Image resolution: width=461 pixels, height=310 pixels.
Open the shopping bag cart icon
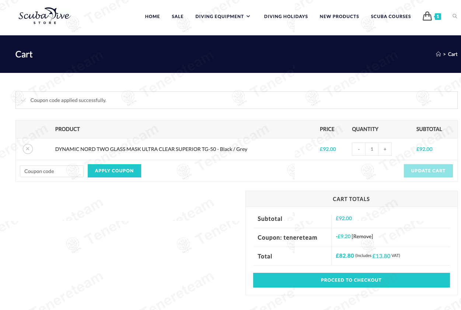pyautogui.click(x=427, y=16)
